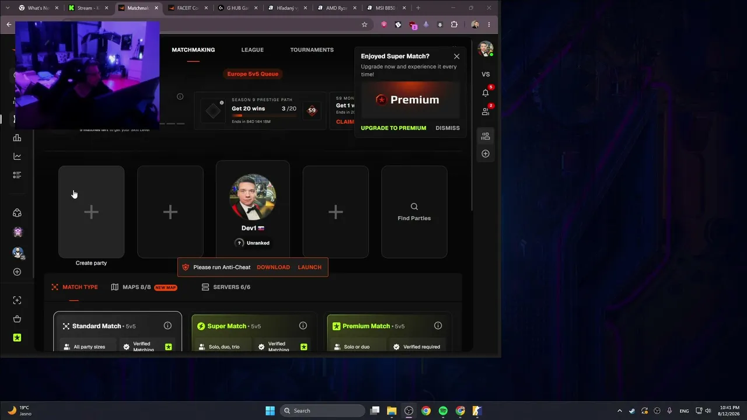Open Spotify from the Windows taskbar

click(x=443, y=411)
